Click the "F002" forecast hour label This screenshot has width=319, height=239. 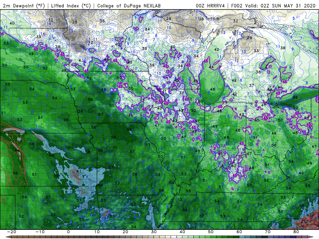coord(236,6)
